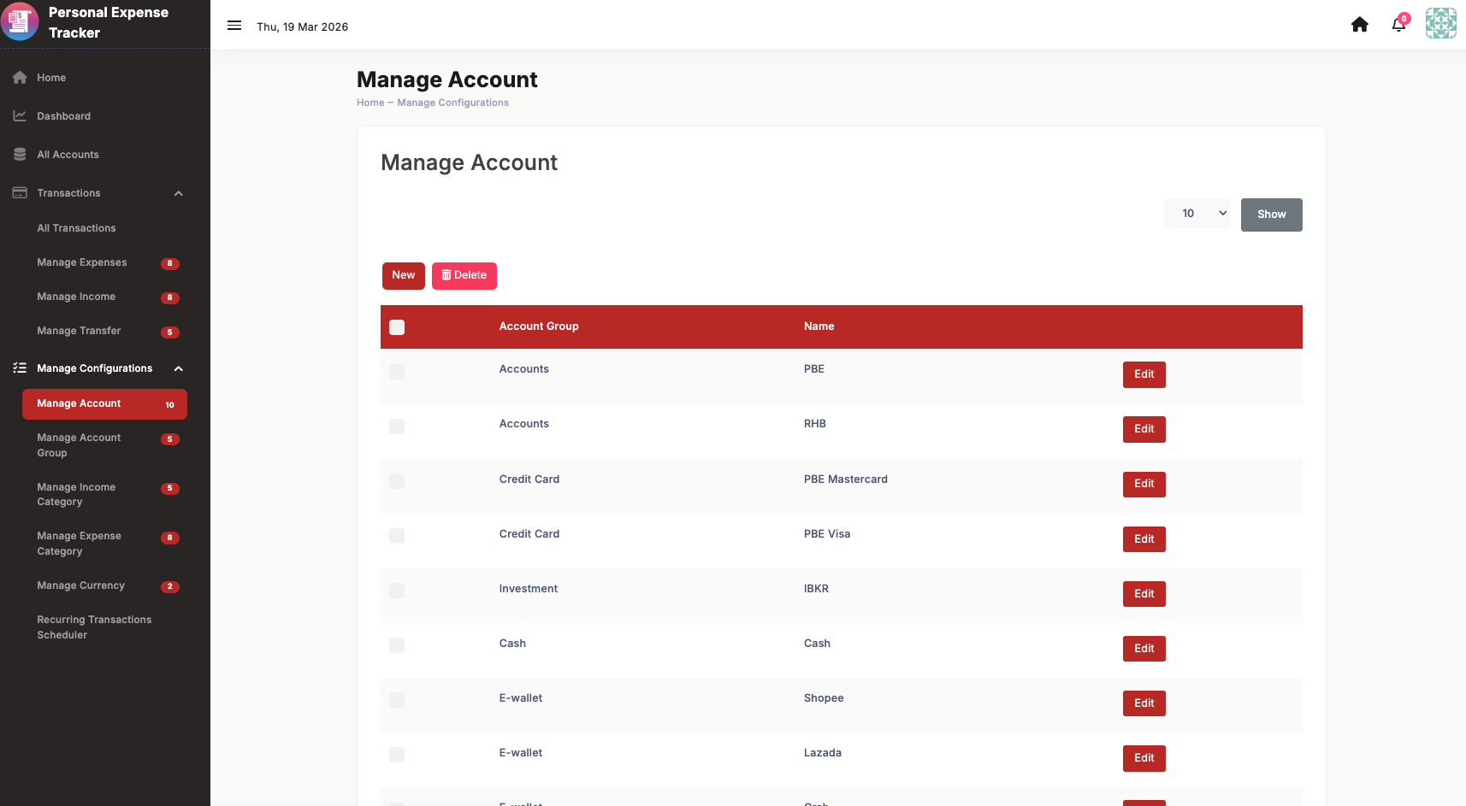
Task: Edit the Cash account
Action: coord(1144,649)
